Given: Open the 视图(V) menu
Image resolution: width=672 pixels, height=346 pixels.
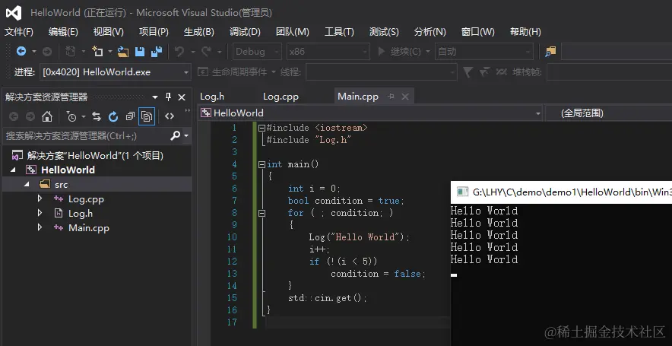Looking at the screenshot, I should [x=109, y=32].
